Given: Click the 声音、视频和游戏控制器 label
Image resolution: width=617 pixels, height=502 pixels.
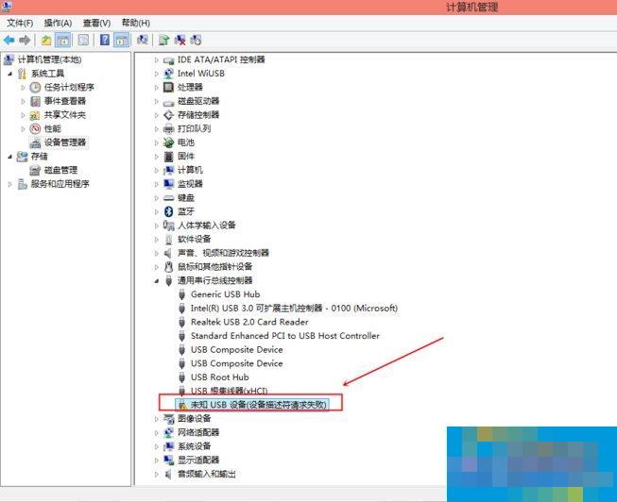Looking at the screenshot, I should tap(223, 253).
